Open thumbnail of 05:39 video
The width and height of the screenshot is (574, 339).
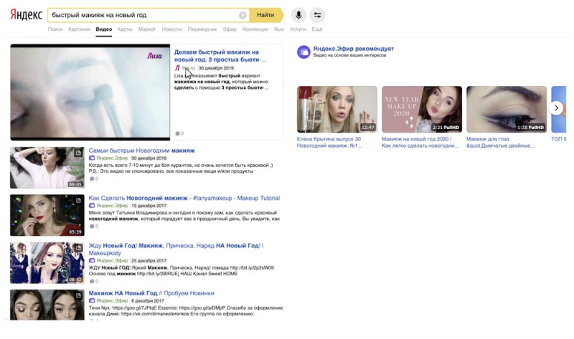[47, 215]
